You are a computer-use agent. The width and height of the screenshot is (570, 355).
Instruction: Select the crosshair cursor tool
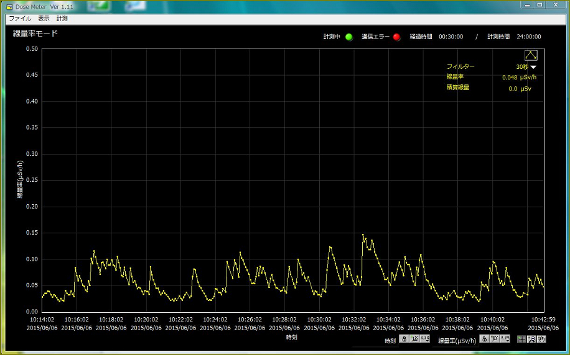(x=521, y=339)
